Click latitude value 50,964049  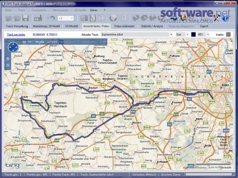tap(39, 35)
